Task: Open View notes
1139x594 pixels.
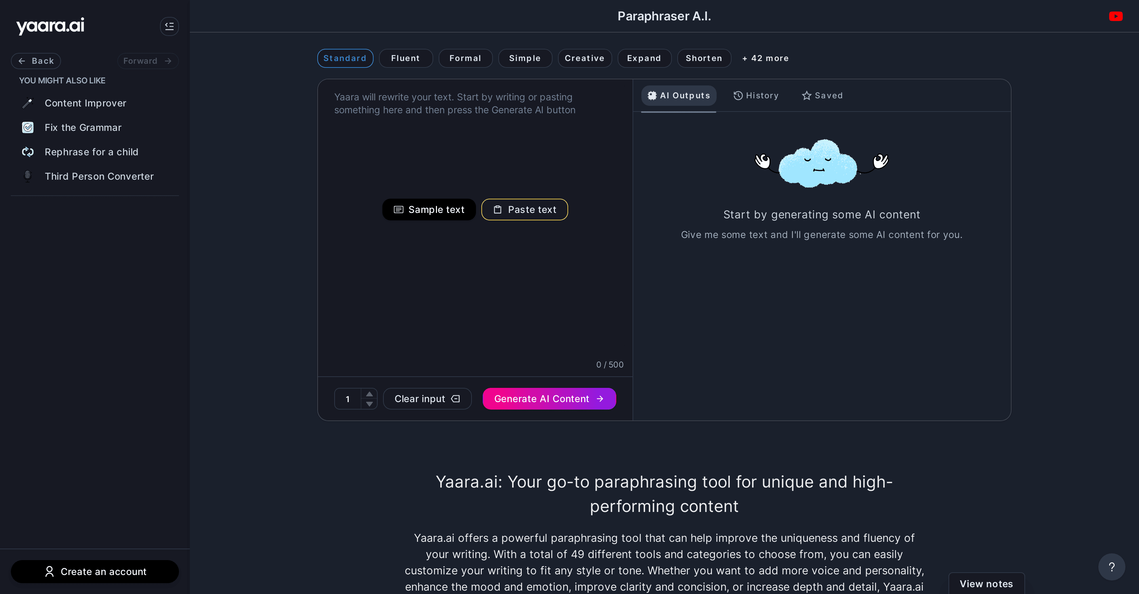Action: 986,584
